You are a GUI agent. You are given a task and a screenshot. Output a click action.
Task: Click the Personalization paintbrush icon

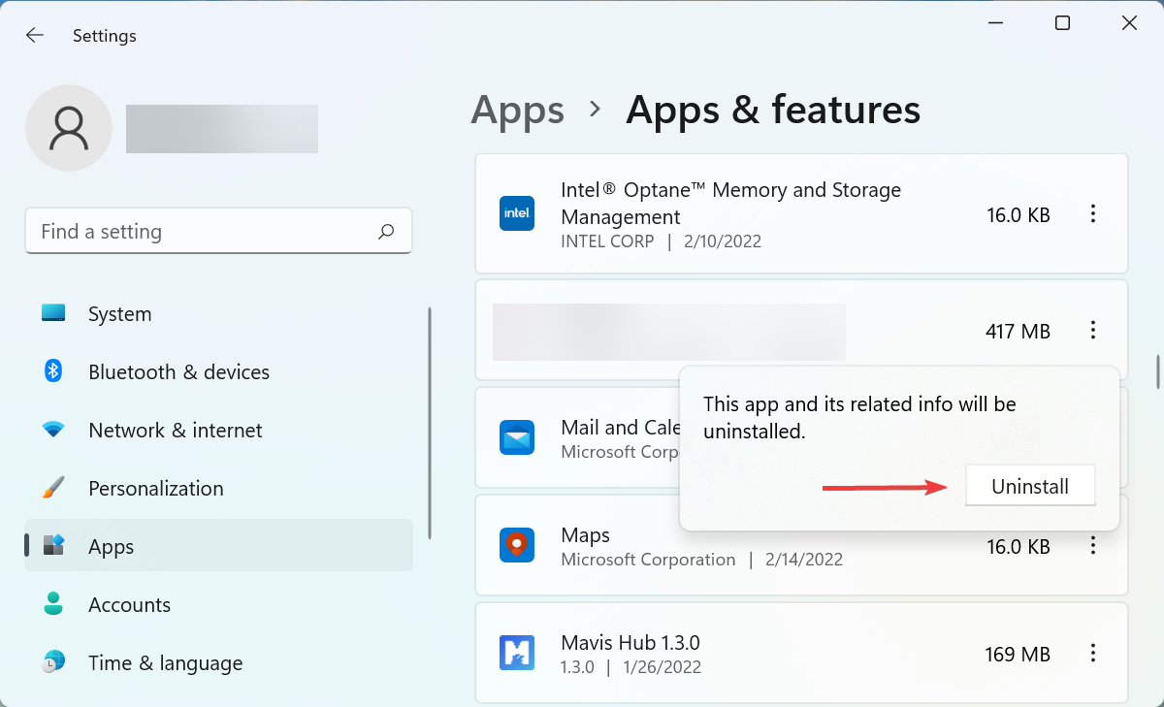coord(53,488)
